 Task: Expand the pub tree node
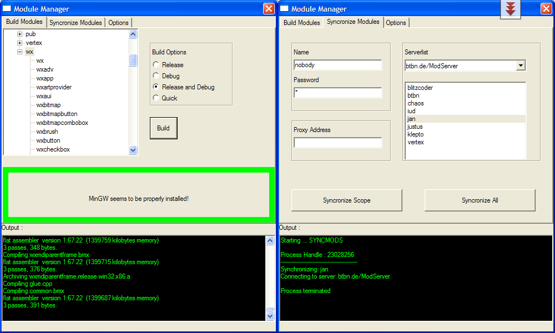coord(20,34)
